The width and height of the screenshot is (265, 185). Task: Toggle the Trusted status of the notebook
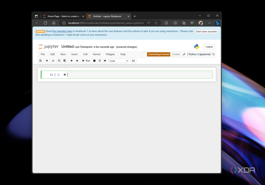[175, 54]
